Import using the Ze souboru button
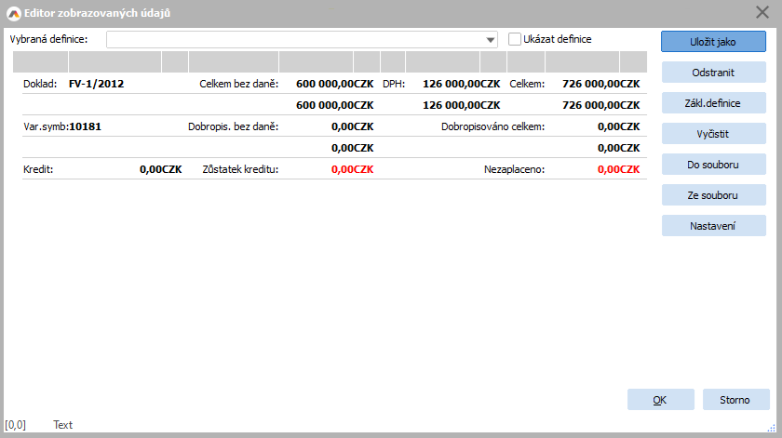Image resolution: width=782 pixels, height=438 pixels. tap(713, 195)
